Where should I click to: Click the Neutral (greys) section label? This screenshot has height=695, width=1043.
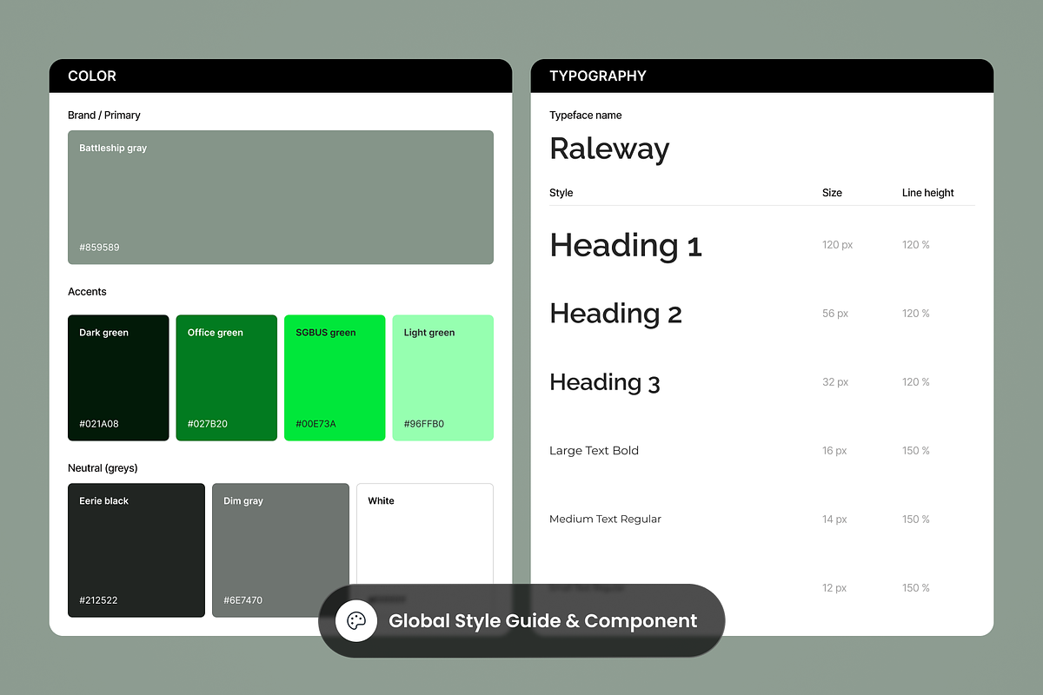click(103, 468)
